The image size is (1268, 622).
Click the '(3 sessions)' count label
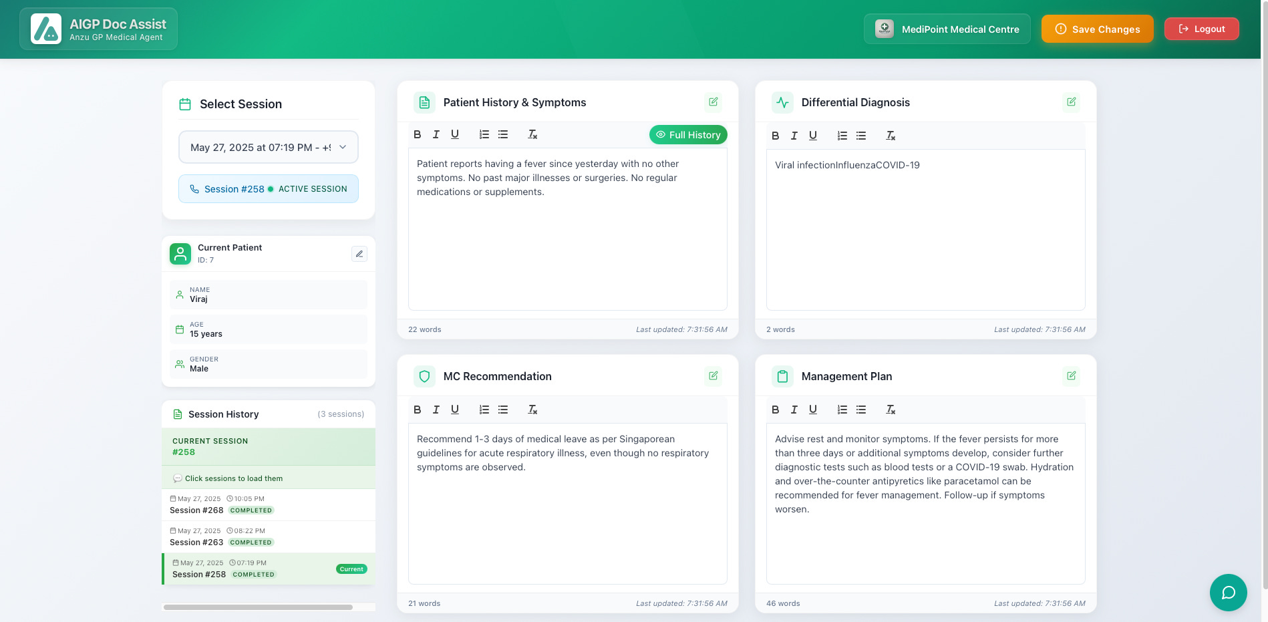coord(341,414)
